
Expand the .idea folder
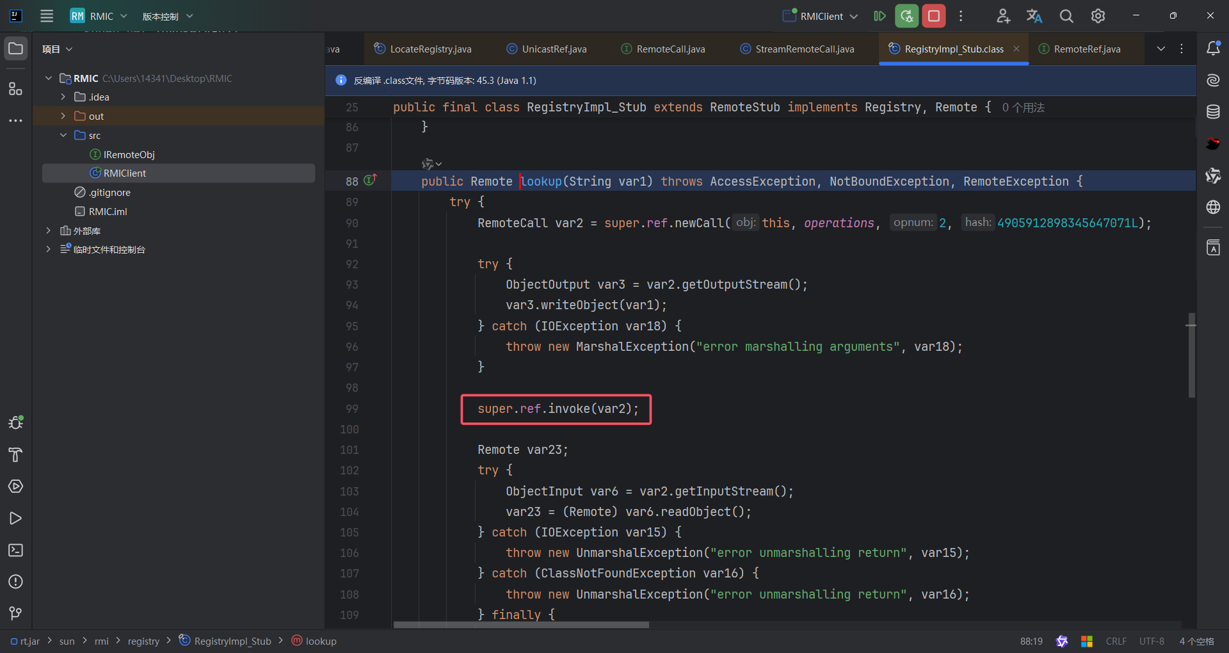63,97
